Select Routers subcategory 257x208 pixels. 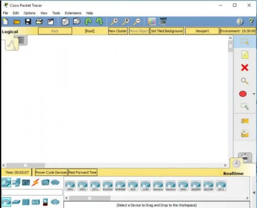tap(6, 202)
